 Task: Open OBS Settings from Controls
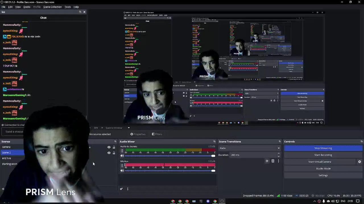pos(323,175)
